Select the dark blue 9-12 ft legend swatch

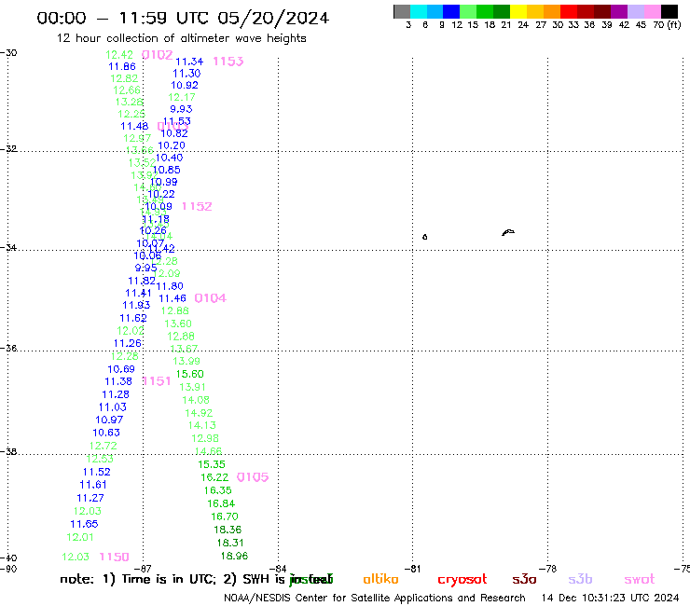click(451, 11)
